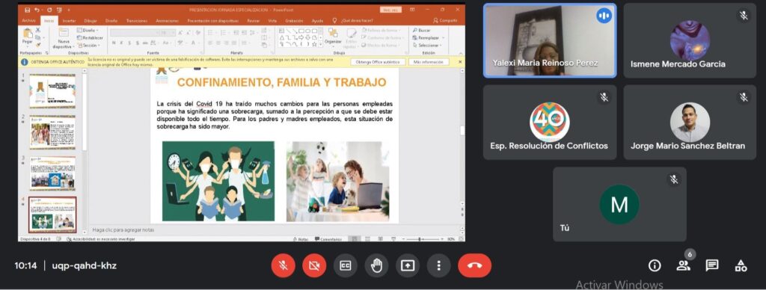The width and height of the screenshot is (766, 290).
Task: Click Jorge Mario Sanchez Beltran tile
Action: tap(690, 122)
